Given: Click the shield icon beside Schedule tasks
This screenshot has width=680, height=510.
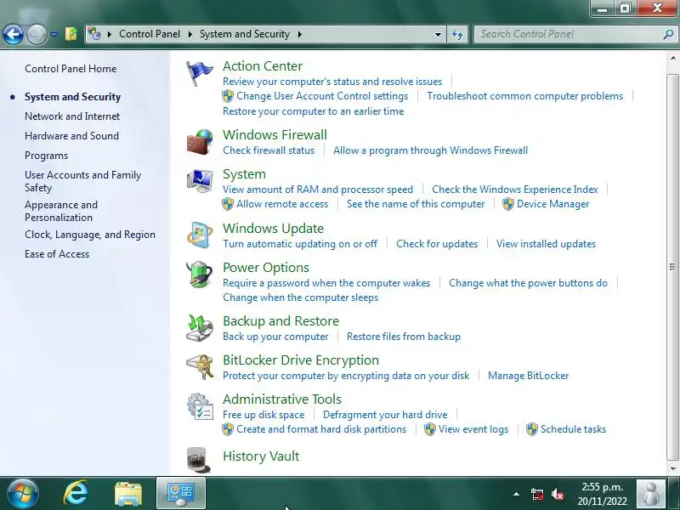Looking at the screenshot, I should 532,429.
